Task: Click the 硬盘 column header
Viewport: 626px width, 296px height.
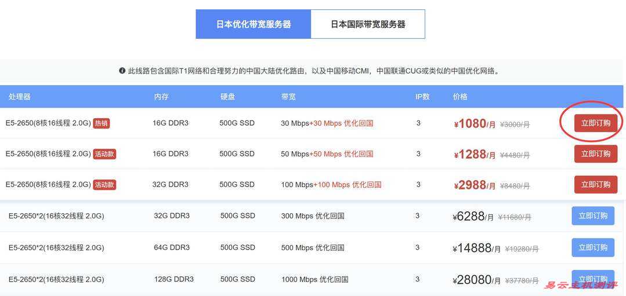Action: 227,97
